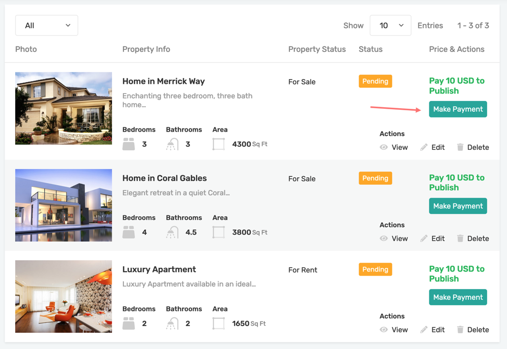Click the area square icon beside 3800 Sq Ft
The height and width of the screenshot is (349, 507).
coord(219,232)
